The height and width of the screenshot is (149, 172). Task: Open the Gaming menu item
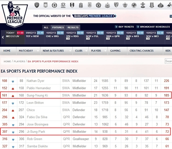[x=115, y=51]
